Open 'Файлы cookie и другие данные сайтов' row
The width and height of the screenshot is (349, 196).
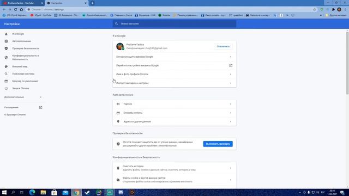tap(174, 180)
